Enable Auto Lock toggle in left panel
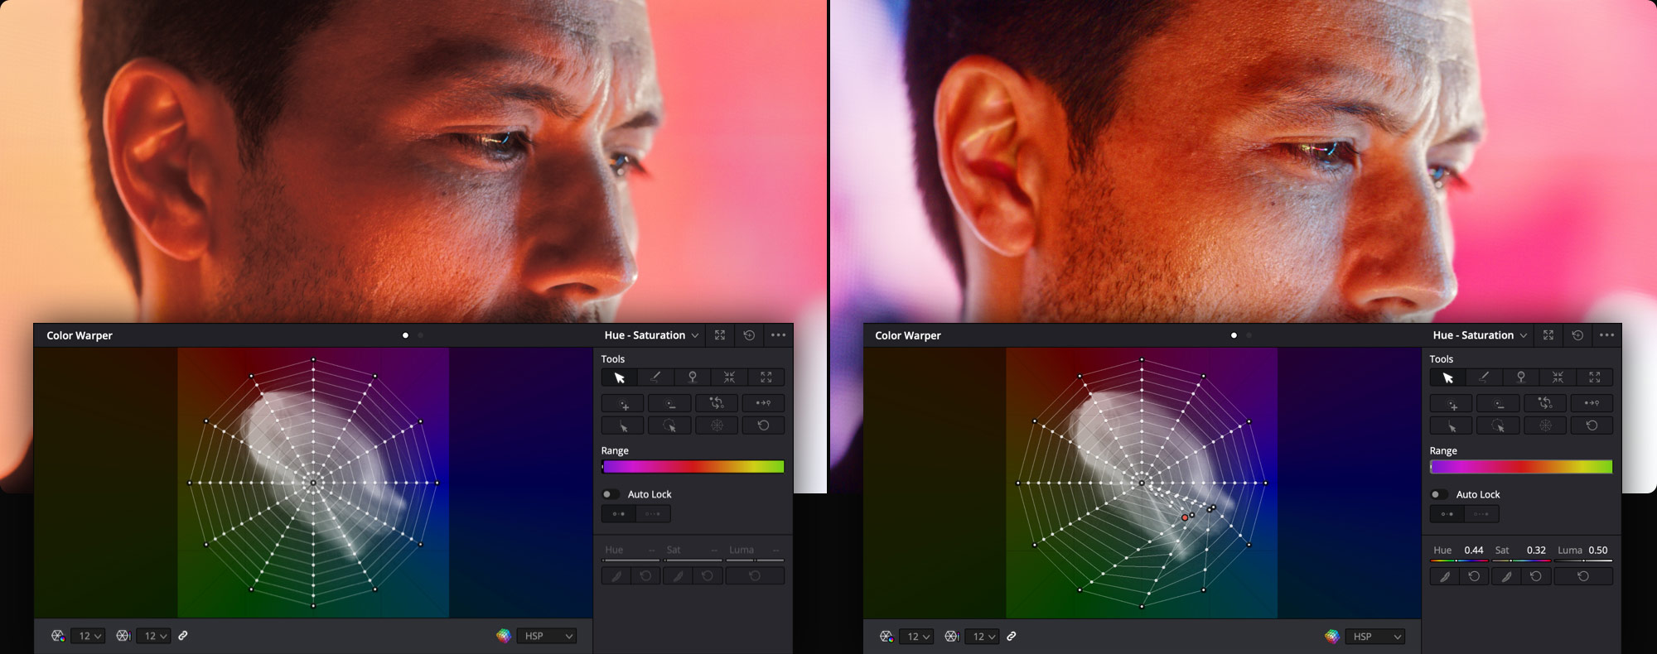 (x=610, y=494)
